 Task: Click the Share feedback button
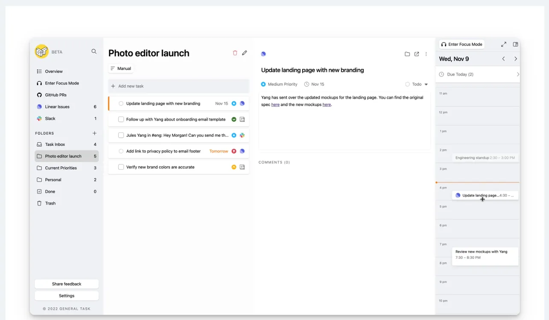point(67,284)
